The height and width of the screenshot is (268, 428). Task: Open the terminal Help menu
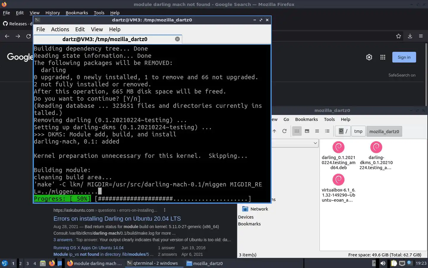tap(115, 29)
